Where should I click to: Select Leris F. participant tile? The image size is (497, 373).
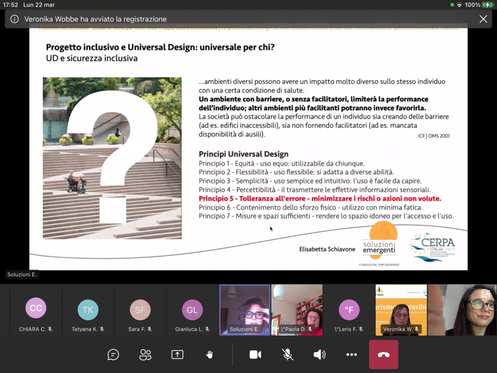click(349, 310)
